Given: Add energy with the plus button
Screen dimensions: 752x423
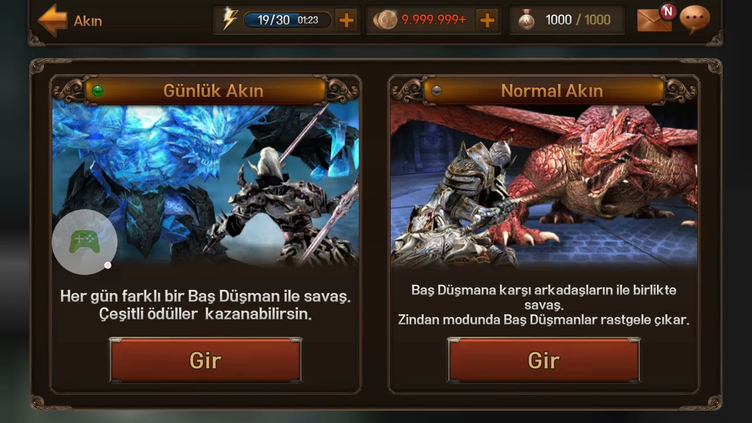Looking at the screenshot, I should coord(347,21).
